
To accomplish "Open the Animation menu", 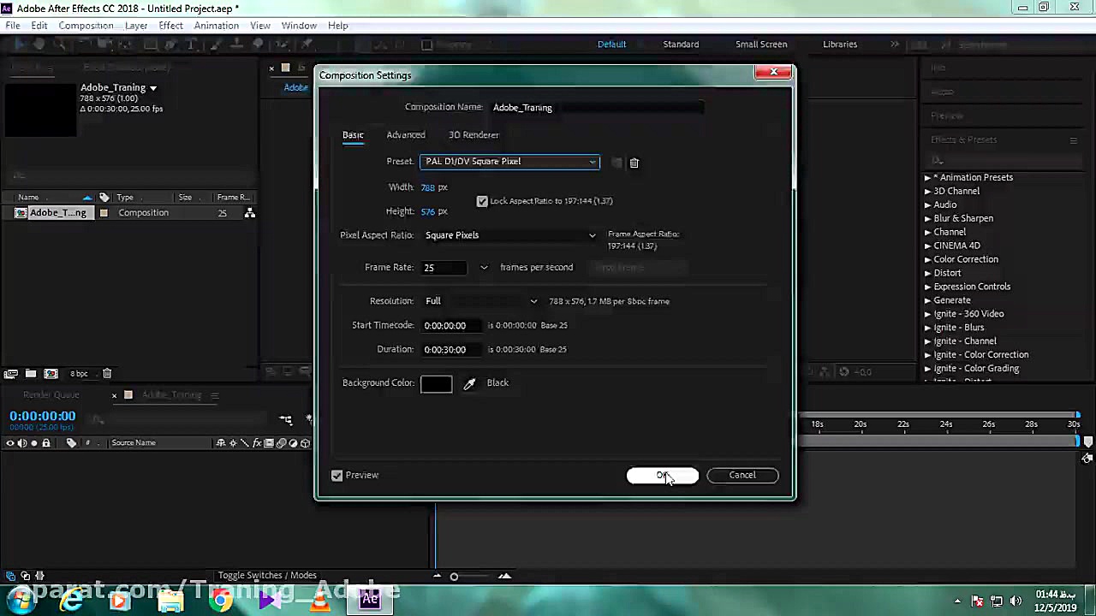I will (x=216, y=26).
